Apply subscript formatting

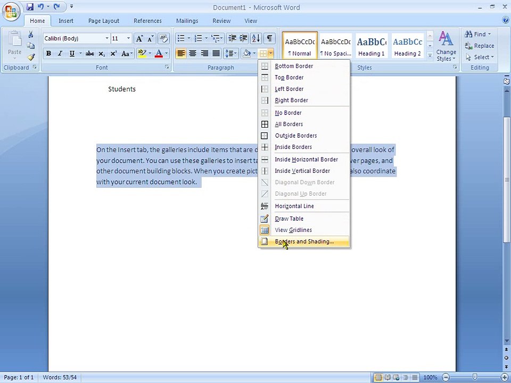pos(102,54)
